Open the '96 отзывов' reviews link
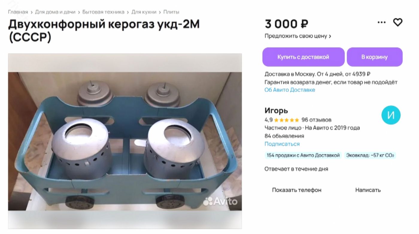The height and width of the screenshot is (234, 419). pos(316,120)
